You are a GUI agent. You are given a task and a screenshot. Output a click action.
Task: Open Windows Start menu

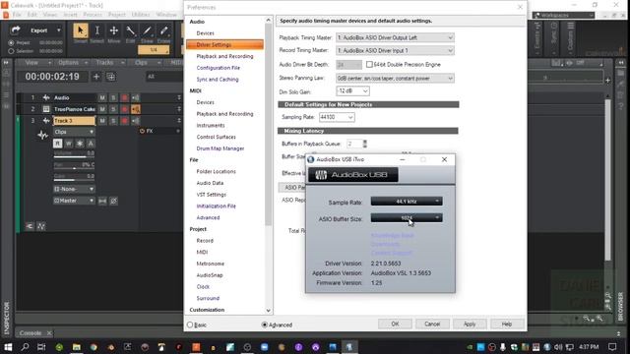(8, 347)
